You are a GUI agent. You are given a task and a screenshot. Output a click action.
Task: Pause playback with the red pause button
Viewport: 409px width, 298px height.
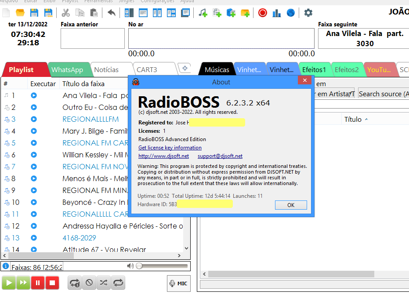[38, 283]
